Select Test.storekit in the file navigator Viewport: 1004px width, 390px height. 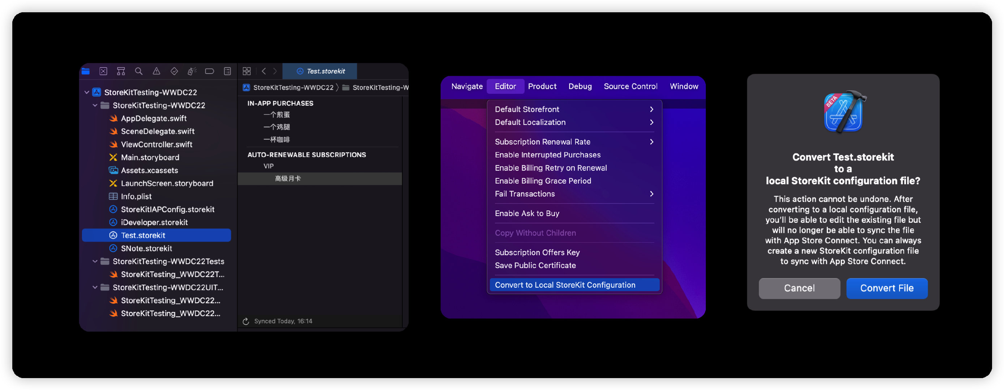(x=156, y=235)
